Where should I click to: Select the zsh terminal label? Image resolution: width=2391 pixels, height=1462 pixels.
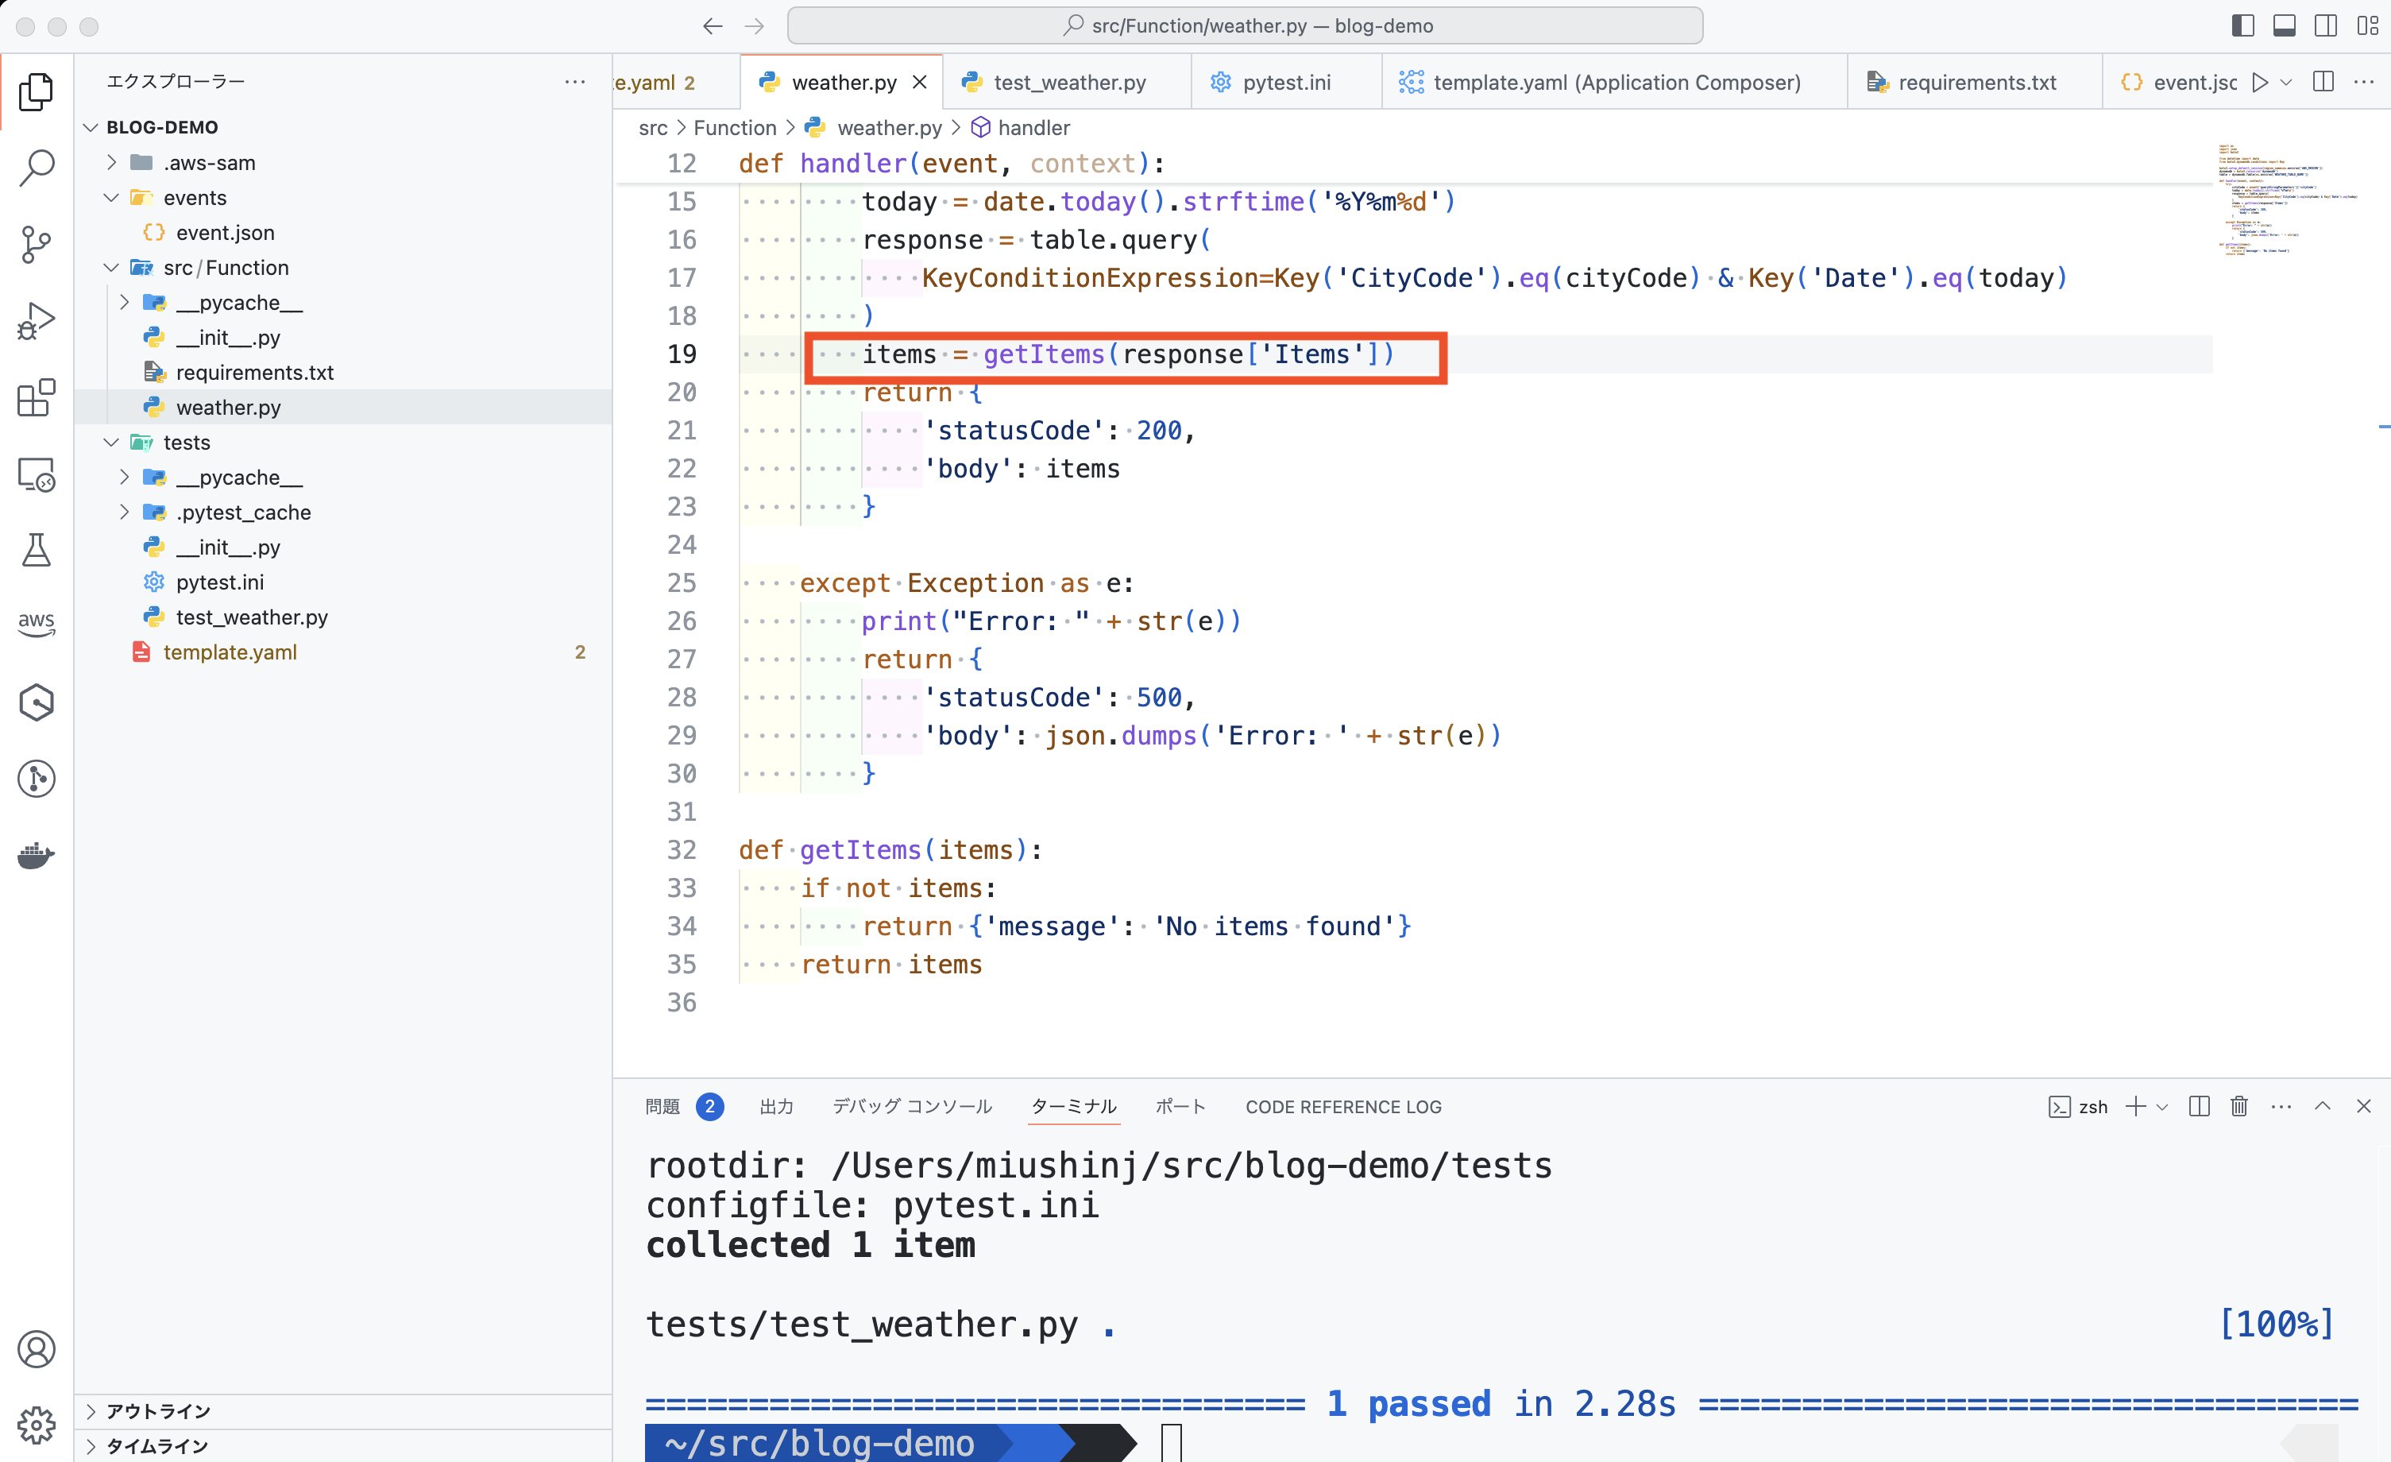click(2079, 1107)
